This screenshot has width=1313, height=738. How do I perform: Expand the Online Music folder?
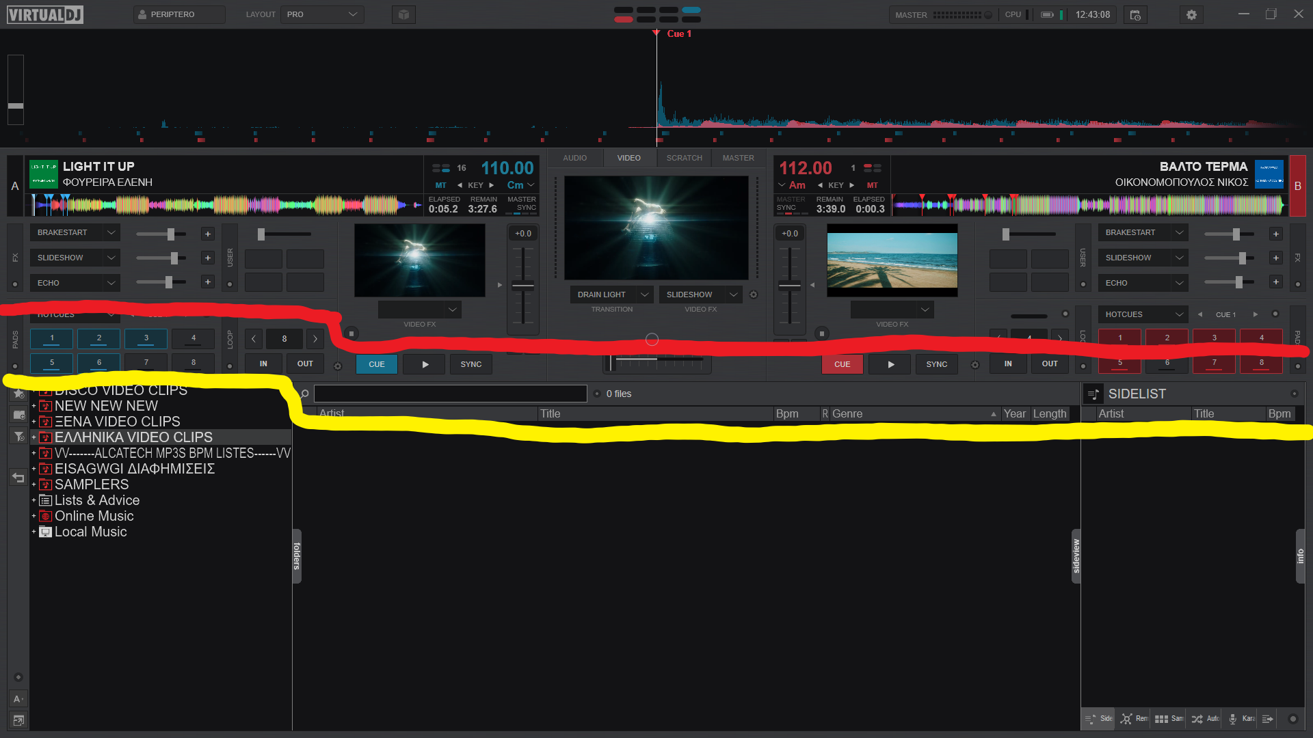pyautogui.click(x=34, y=516)
